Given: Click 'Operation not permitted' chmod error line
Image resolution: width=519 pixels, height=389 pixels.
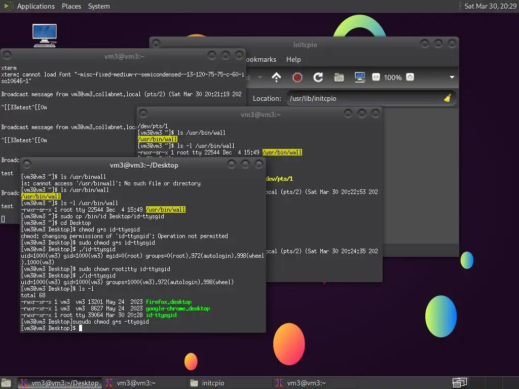Looking at the screenshot, I should click(x=125, y=236).
